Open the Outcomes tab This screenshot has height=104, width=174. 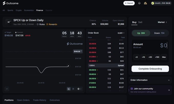(55, 100)
